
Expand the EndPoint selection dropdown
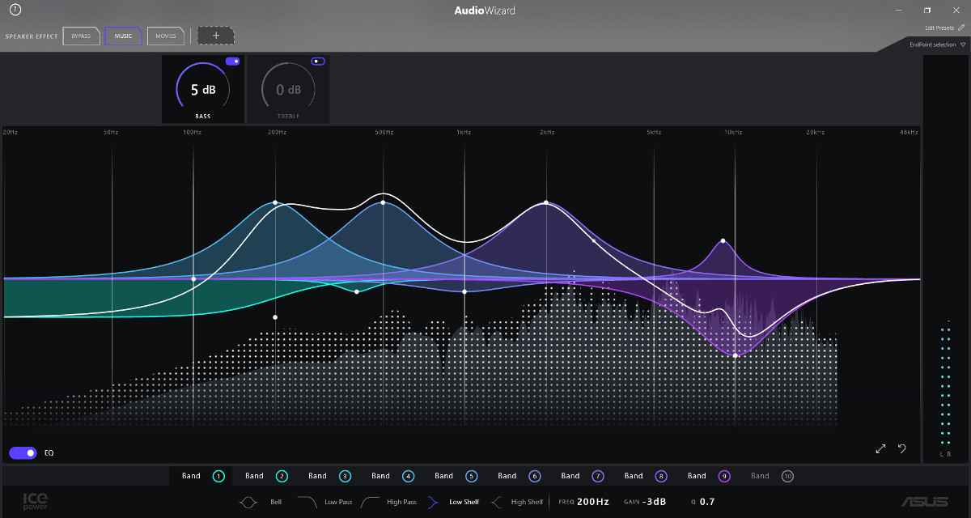click(938, 45)
